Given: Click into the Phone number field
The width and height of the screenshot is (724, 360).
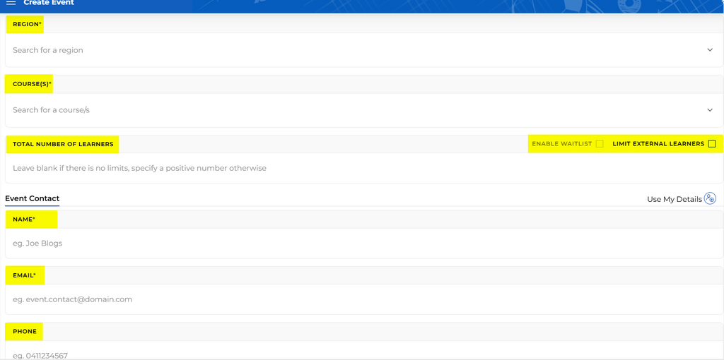Looking at the screenshot, I should tap(354, 354).
